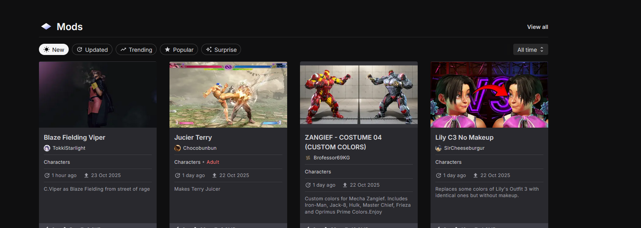Switch to the Updated filter tab

tap(92, 49)
